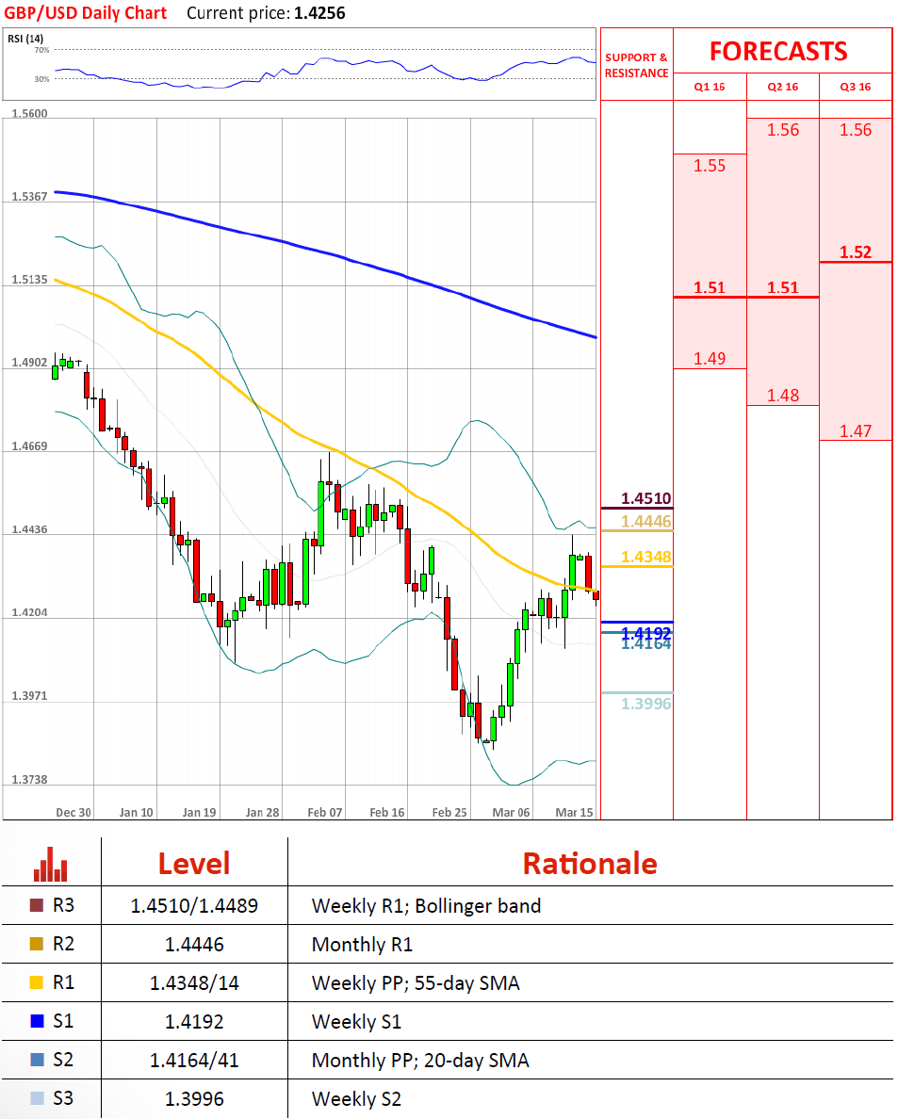
Task: Click the Level column header
Action: click(194, 864)
